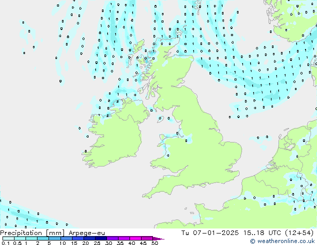Click the legend label '0.5'
The image size is (317, 245).
[x=17, y=243]
